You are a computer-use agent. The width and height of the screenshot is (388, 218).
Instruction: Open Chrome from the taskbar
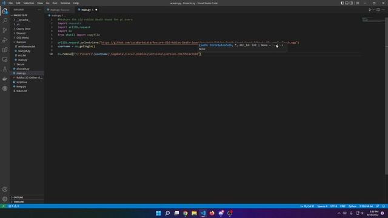186,213
